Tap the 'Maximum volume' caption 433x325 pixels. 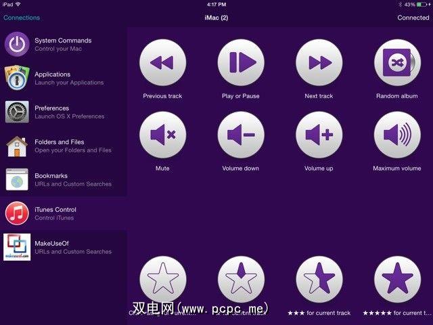[397, 169]
